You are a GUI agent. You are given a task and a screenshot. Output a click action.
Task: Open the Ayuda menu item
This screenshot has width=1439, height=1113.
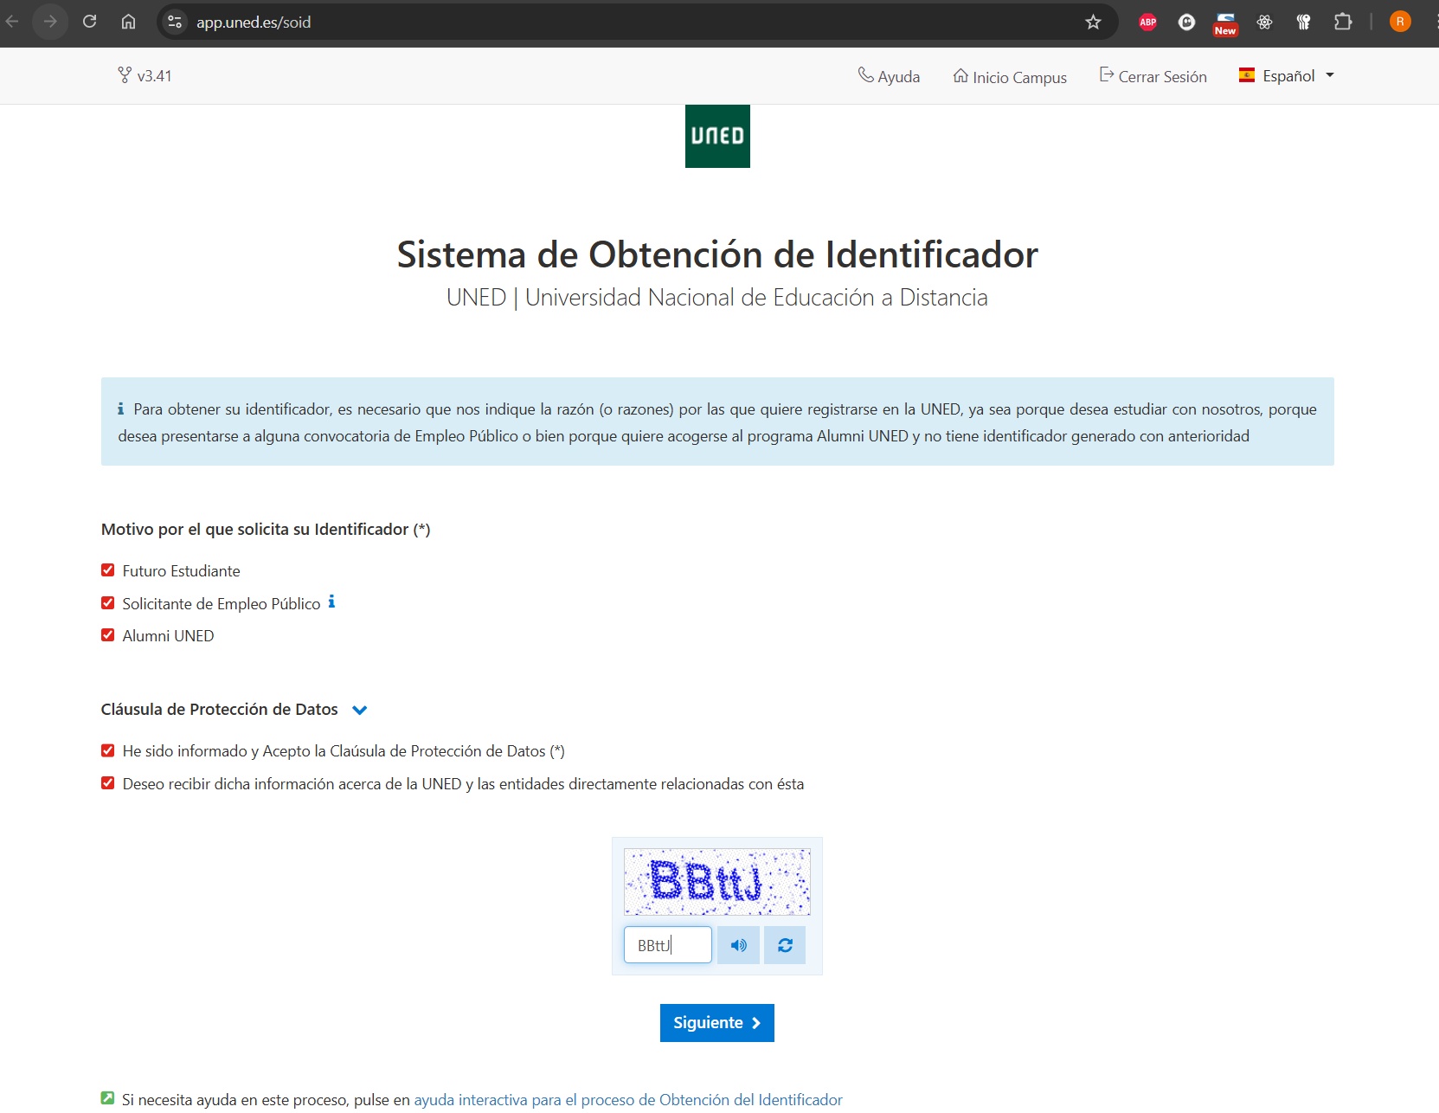coord(889,76)
